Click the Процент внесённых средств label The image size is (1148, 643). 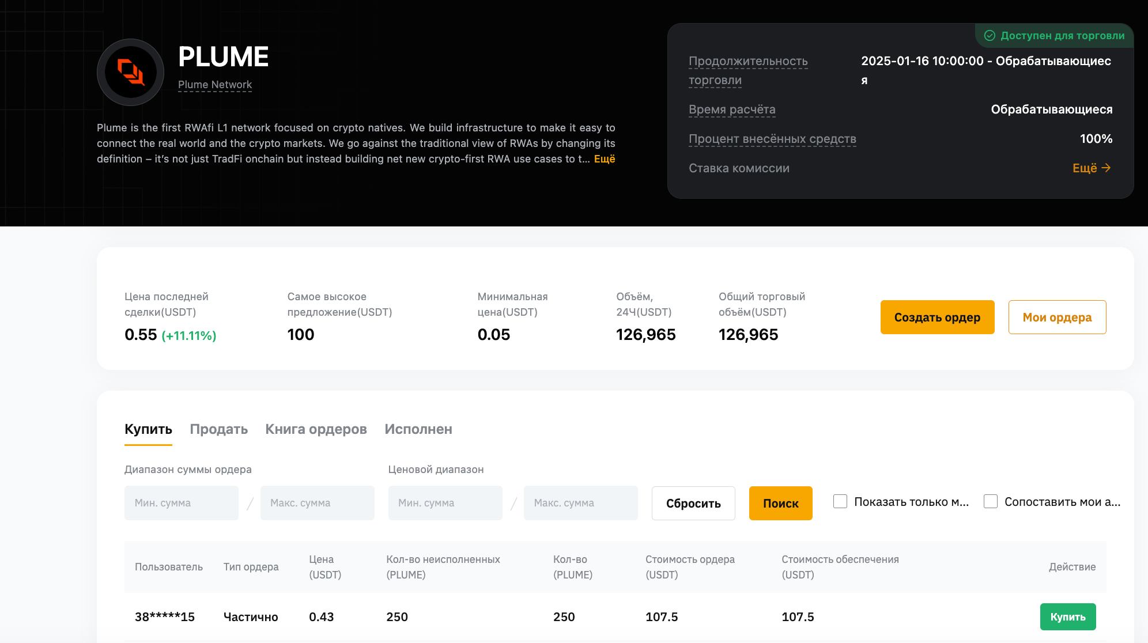(772, 139)
